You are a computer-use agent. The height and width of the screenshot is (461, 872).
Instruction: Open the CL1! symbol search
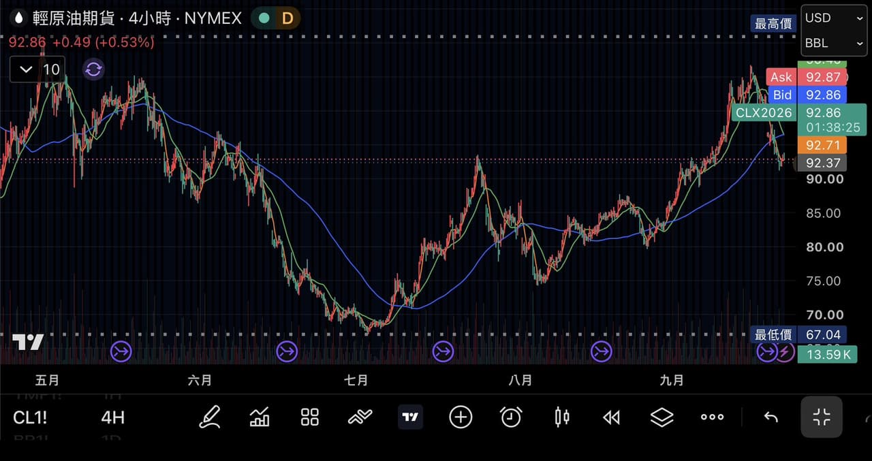pos(30,417)
